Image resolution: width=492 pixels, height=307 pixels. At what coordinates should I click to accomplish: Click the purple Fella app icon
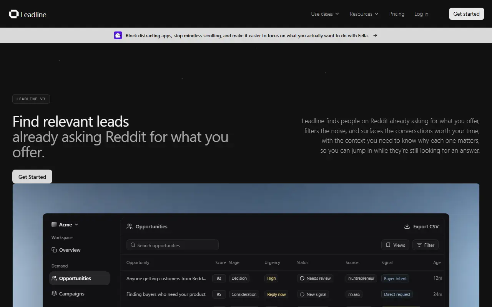coord(118,35)
